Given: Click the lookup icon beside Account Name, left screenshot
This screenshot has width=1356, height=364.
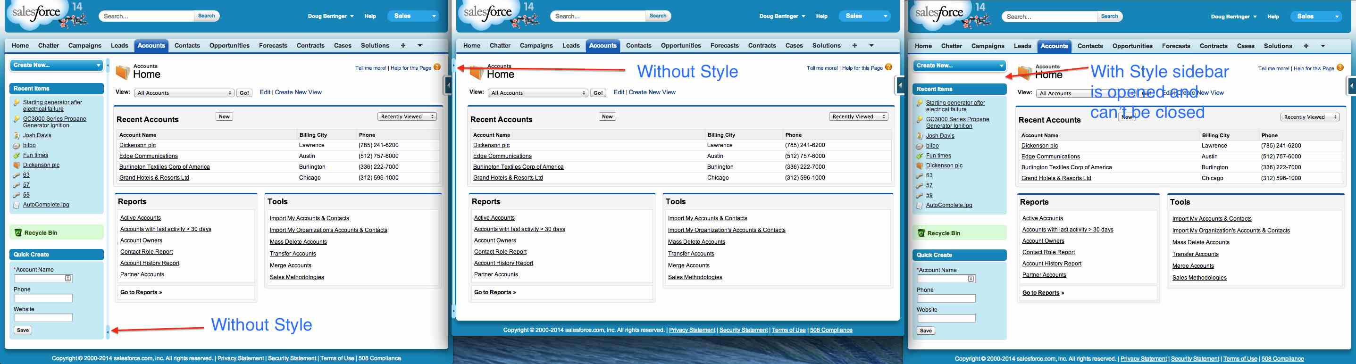Looking at the screenshot, I should point(68,278).
